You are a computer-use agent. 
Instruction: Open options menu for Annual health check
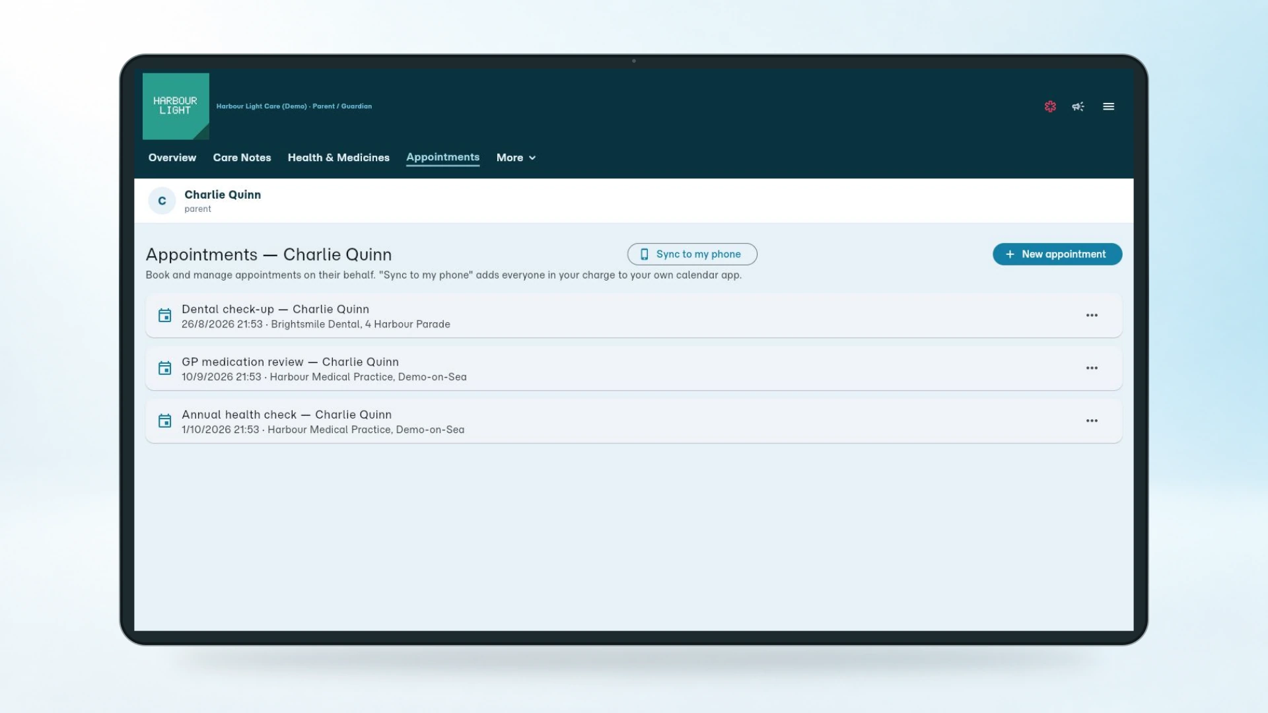(x=1092, y=421)
